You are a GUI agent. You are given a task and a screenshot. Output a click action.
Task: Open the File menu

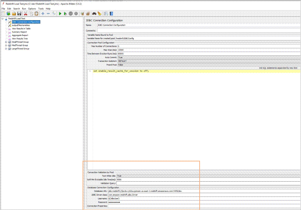click(3, 9)
